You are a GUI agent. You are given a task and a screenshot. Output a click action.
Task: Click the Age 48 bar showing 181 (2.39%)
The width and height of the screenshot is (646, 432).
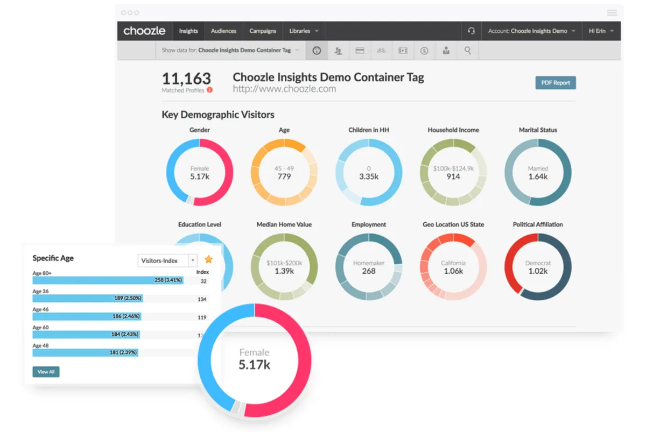pos(85,352)
